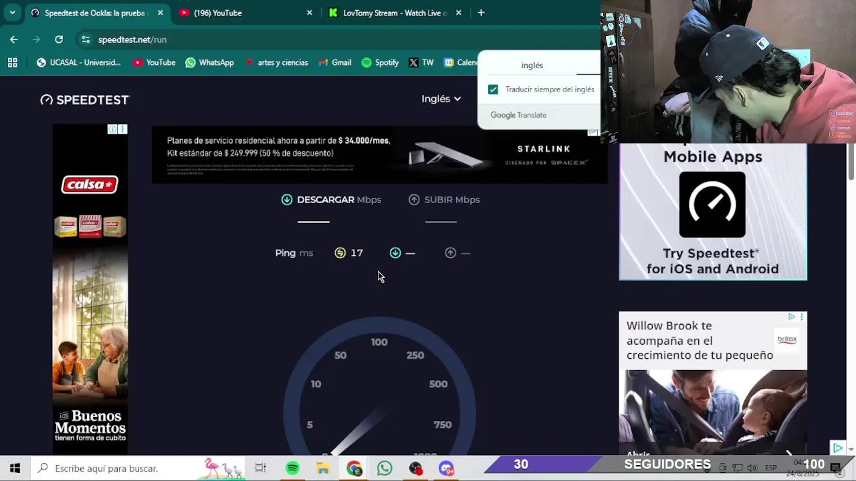Open the WhatsApp bookmark
The height and width of the screenshot is (481, 856).
click(x=209, y=62)
